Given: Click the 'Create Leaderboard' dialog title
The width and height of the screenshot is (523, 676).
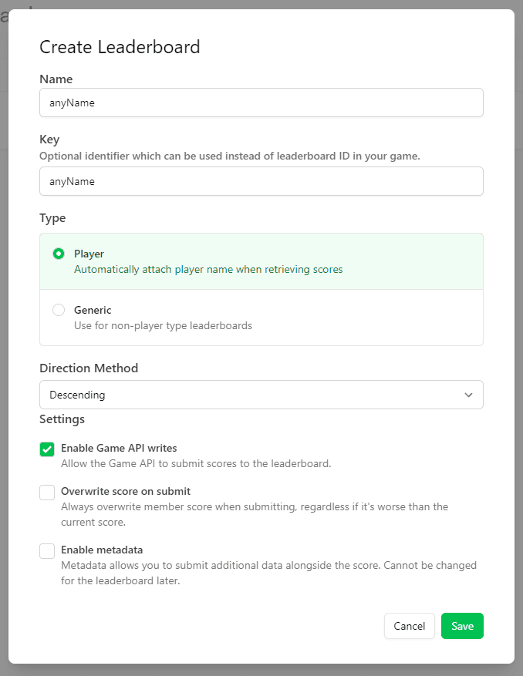Looking at the screenshot, I should click(x=120, y=47).
